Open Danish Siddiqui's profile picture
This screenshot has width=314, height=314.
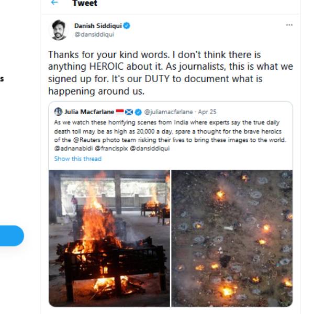tap(59, 30)
